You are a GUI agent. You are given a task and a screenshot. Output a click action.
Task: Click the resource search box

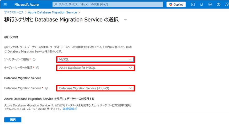[108, 4]
